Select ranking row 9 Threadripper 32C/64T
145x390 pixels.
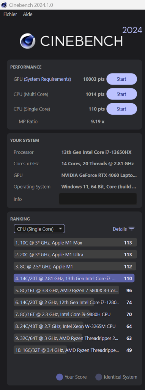(76, 338)
